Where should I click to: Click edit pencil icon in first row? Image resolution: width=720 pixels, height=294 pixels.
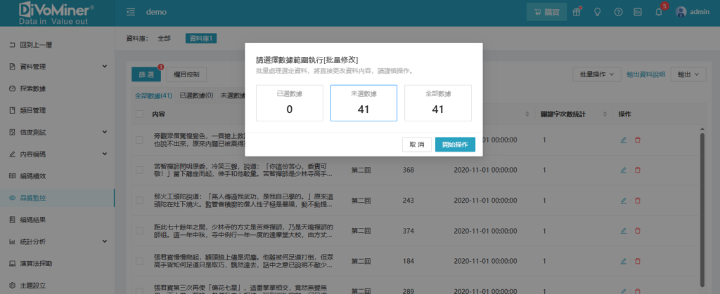pos(624,140)
